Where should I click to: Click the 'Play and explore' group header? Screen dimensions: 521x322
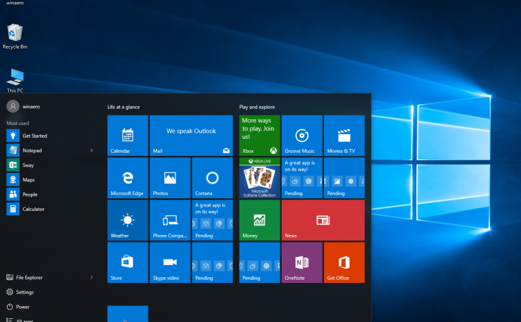click(x=257, y=107)
